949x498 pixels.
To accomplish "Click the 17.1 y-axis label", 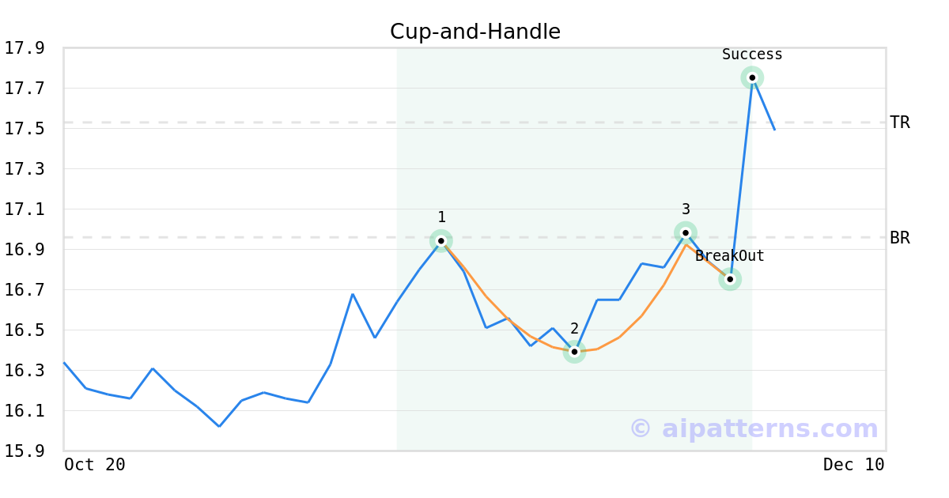I will [x=25, y=209].
